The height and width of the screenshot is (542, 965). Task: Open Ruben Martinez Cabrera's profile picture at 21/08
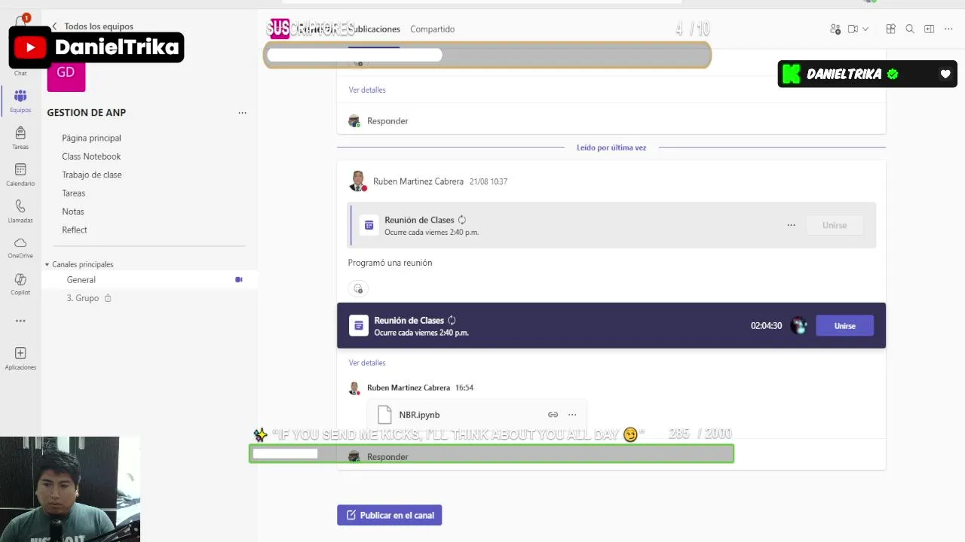[x=357, y=181]
